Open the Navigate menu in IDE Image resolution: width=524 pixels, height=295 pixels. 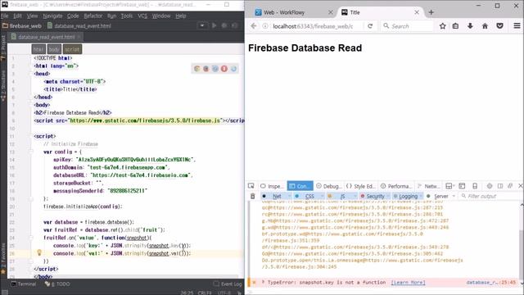tap(52, 16)
